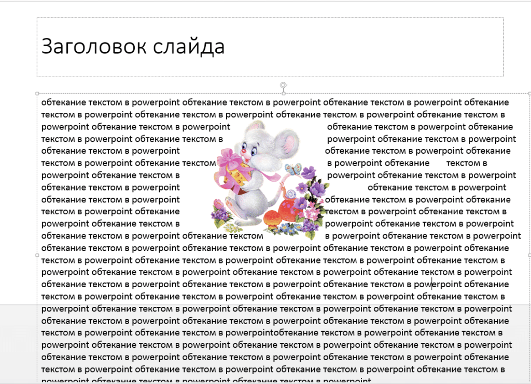Click the word containing the blinking text cursor
Viewport: 531px width, 384px height.
tap(438, 285)
